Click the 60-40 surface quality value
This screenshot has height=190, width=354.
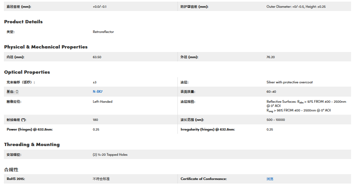[271, 92]
